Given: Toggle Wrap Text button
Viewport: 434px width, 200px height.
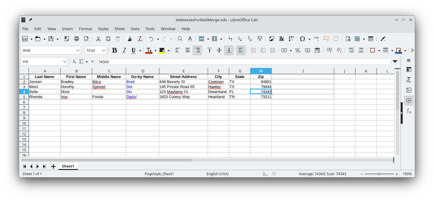Looking at the screenshot, I should coord(241,51).
